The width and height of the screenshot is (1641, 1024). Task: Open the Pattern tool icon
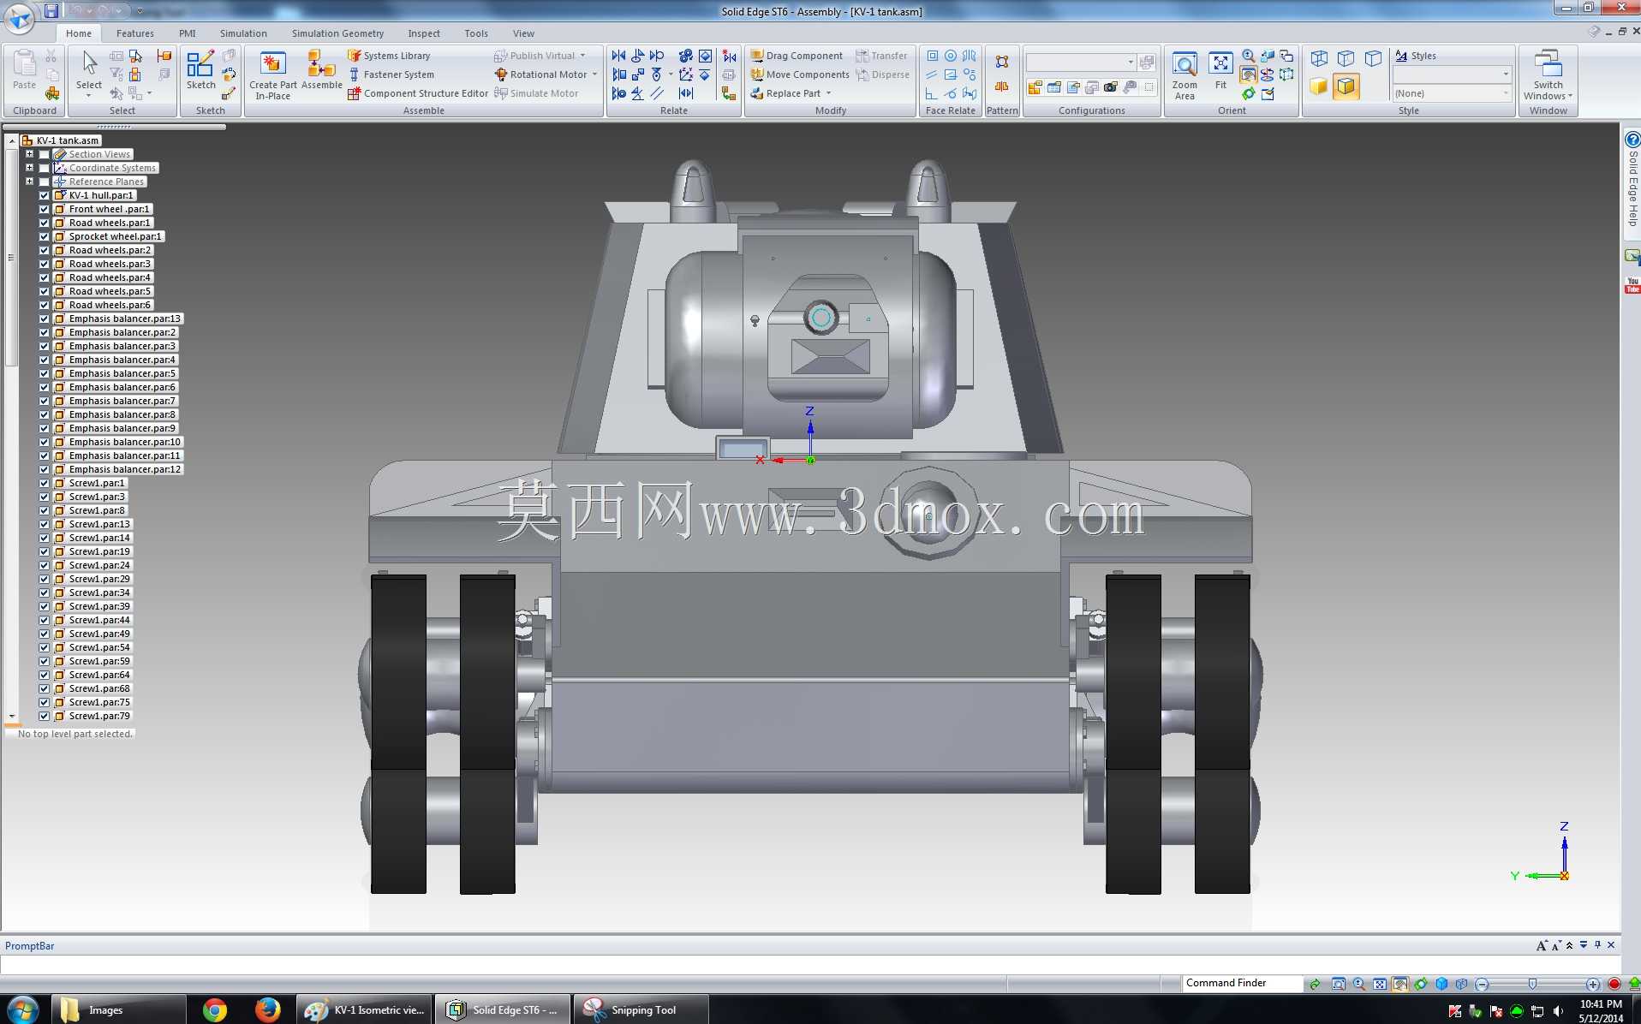[1001, 62]
